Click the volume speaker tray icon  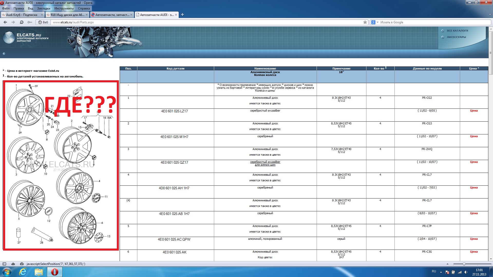tap(466, 272)
